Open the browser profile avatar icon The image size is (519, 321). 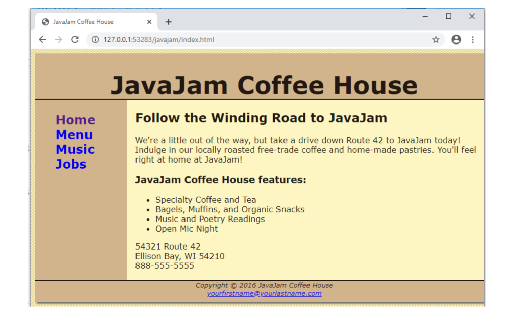pyautogui.click(x=456, y=39)
